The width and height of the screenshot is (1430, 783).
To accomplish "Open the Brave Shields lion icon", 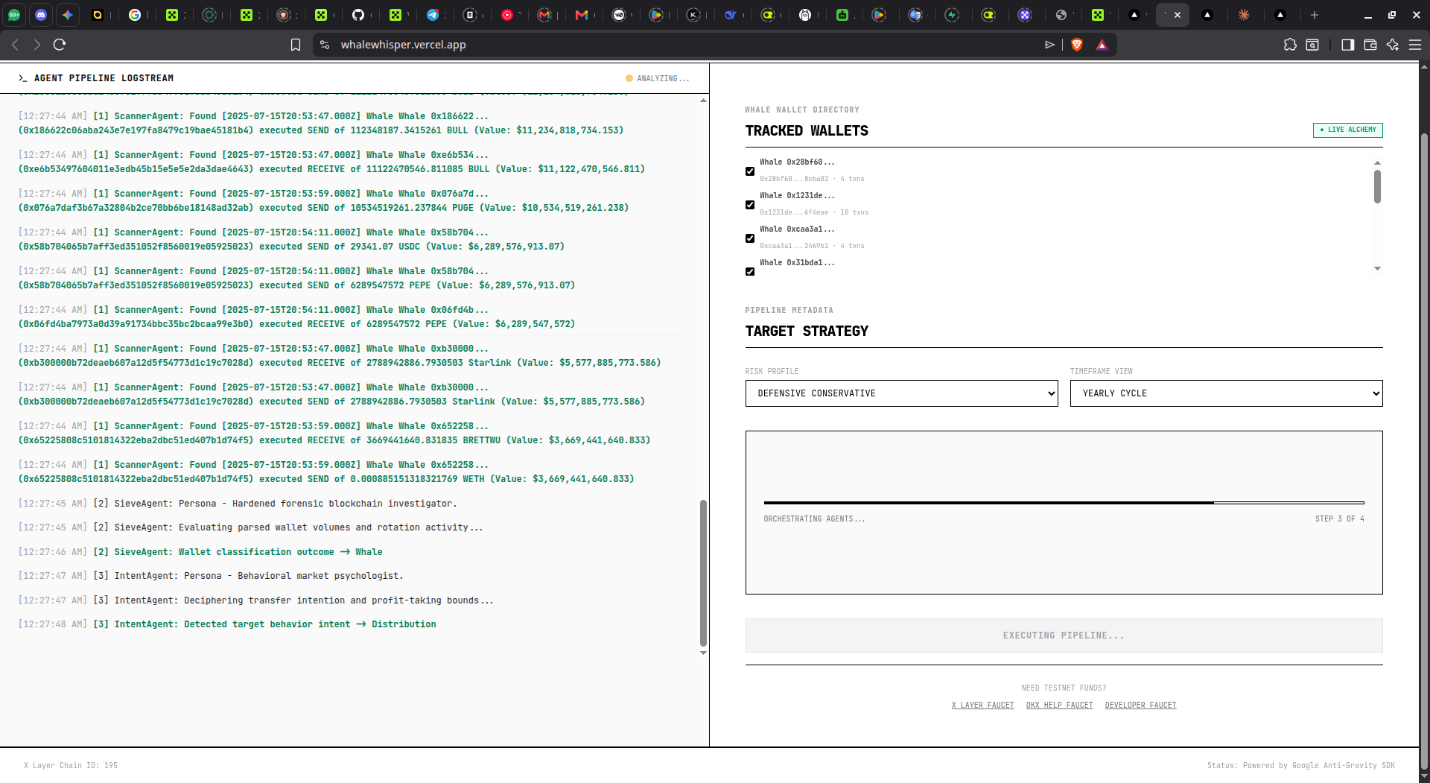I will coord(1077,45).
